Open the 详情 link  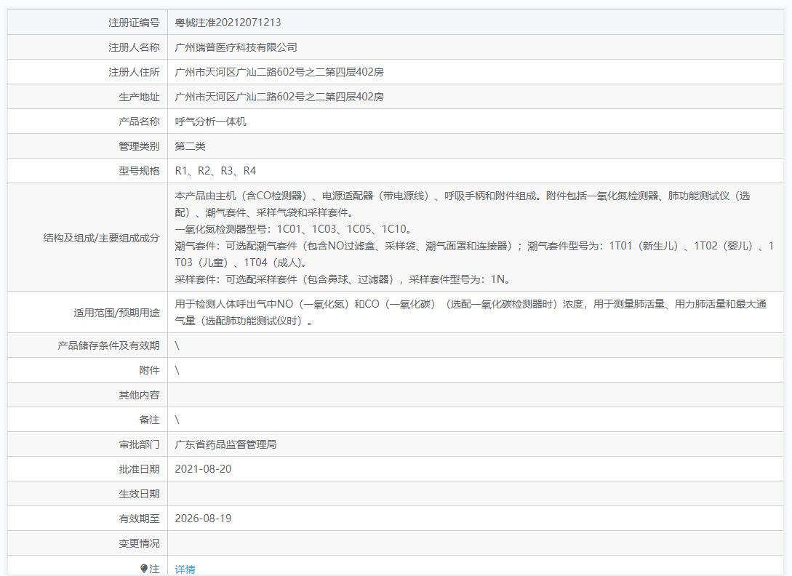(x=185, y=569)
